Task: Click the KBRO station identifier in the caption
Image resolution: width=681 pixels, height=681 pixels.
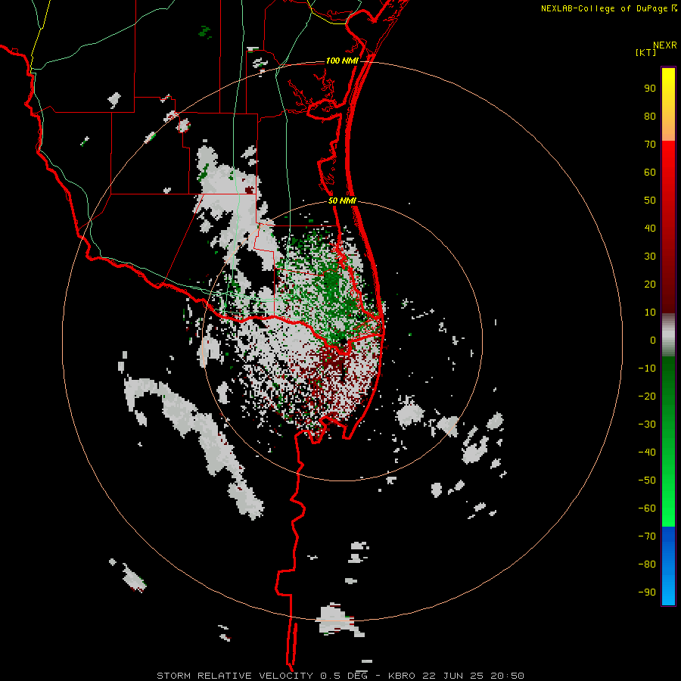Action: (x=402, y=676)
